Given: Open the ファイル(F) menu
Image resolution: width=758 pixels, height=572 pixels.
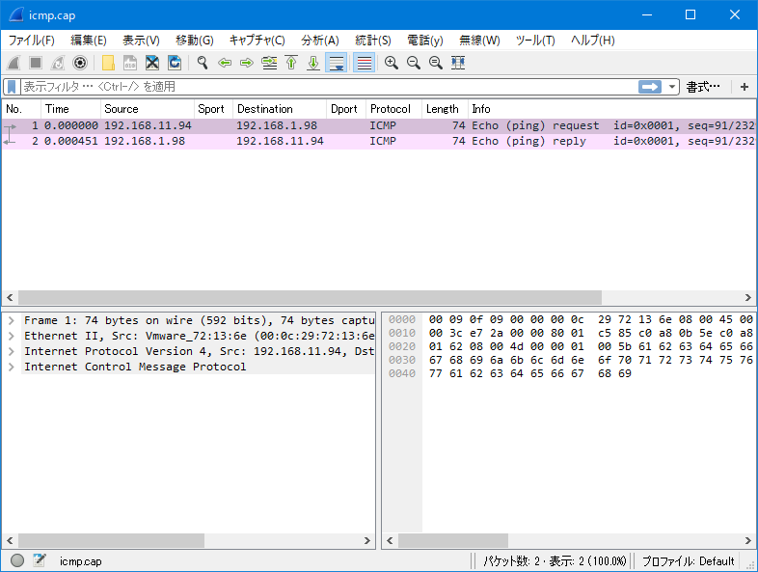Looking at the screenshot, I should coord(32,41).
